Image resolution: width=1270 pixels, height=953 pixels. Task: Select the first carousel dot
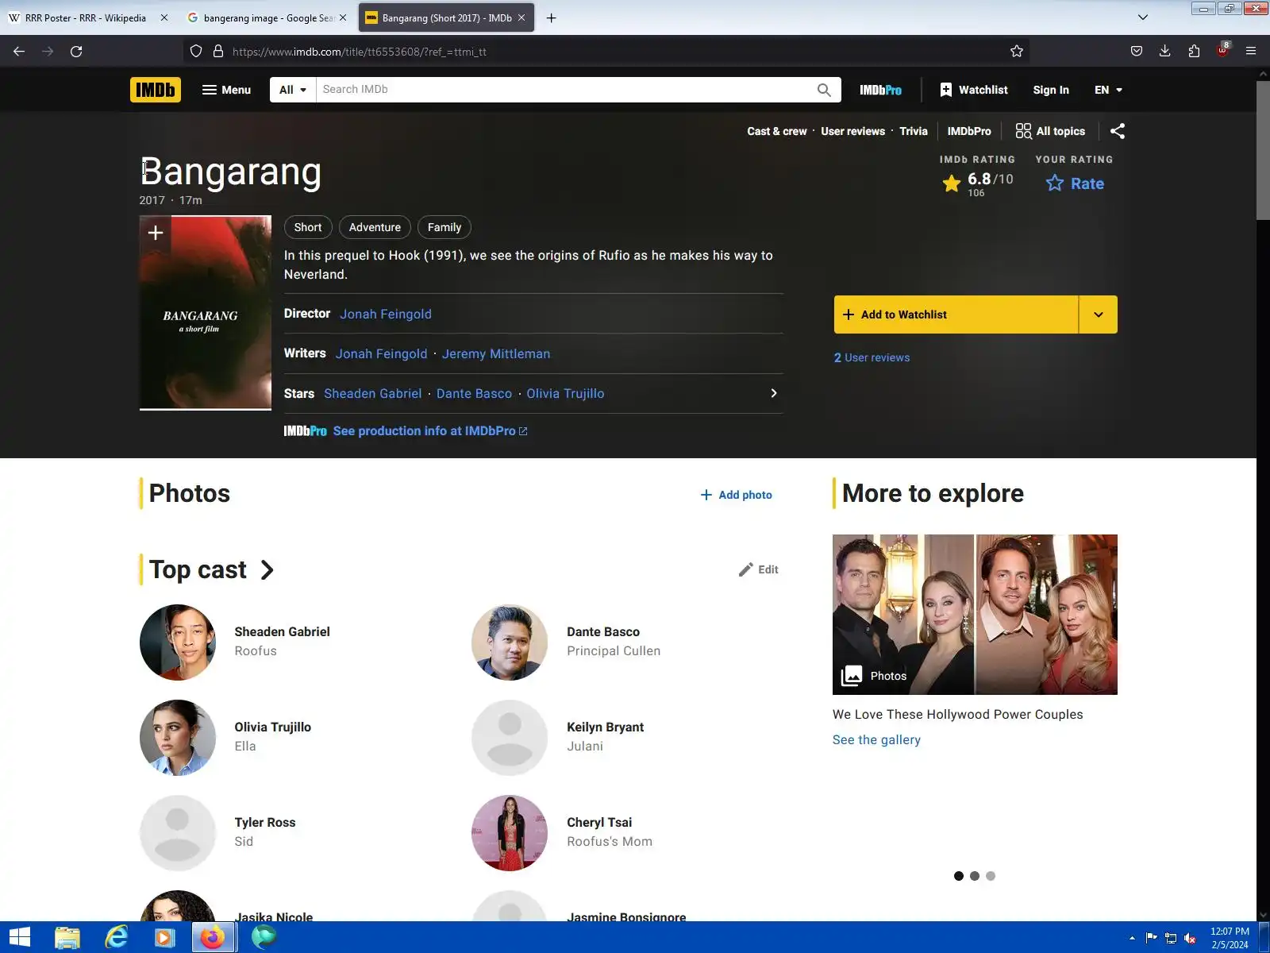pos(959,876)
